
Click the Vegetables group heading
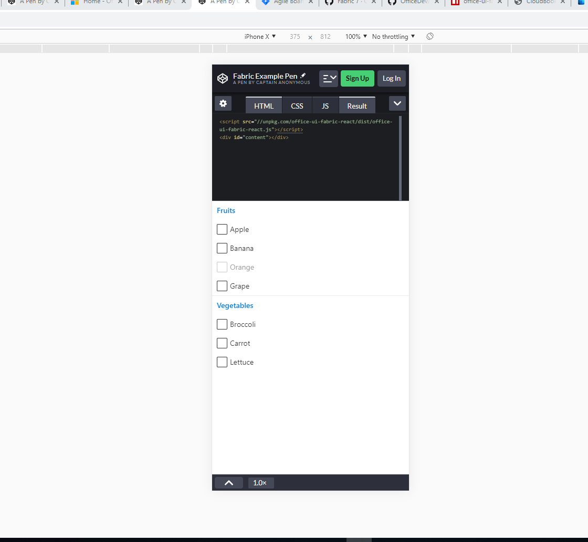pyautogui.click(x=235, y=305)
